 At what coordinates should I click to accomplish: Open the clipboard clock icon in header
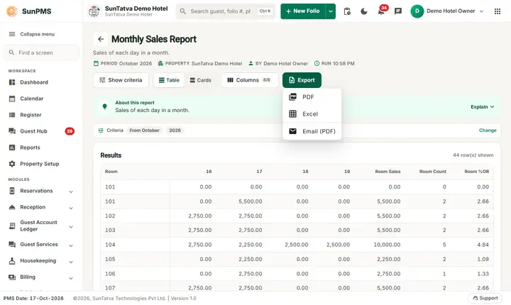point(347,11)
